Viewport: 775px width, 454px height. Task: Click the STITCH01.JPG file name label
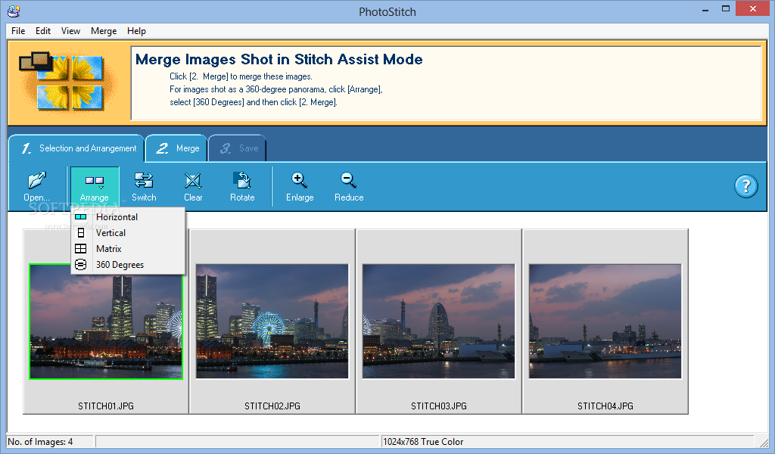(106, 406)
